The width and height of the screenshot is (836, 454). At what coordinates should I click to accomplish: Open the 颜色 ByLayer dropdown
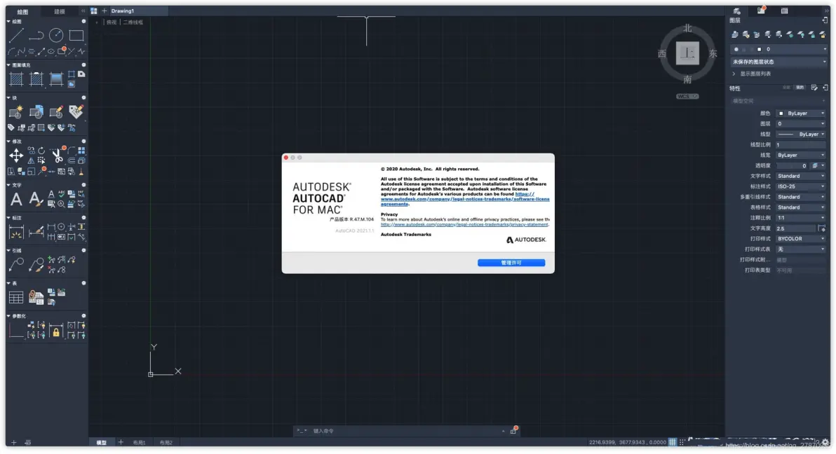801,113
